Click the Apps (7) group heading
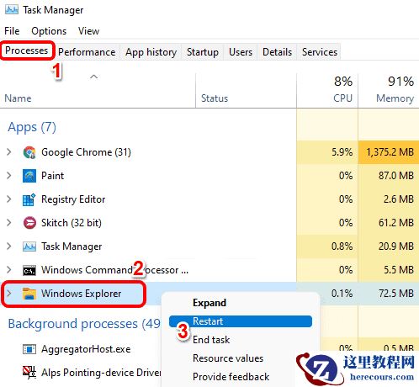 point(32,127)
